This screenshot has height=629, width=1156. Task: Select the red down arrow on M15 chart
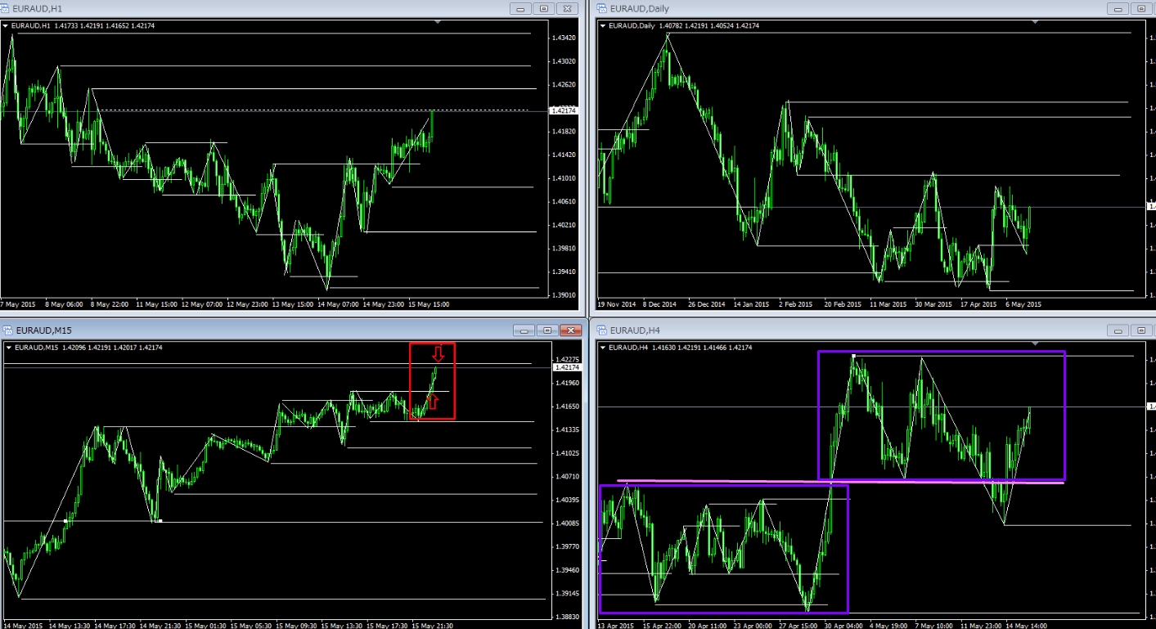pyautogui.click(x=439, y=354)
